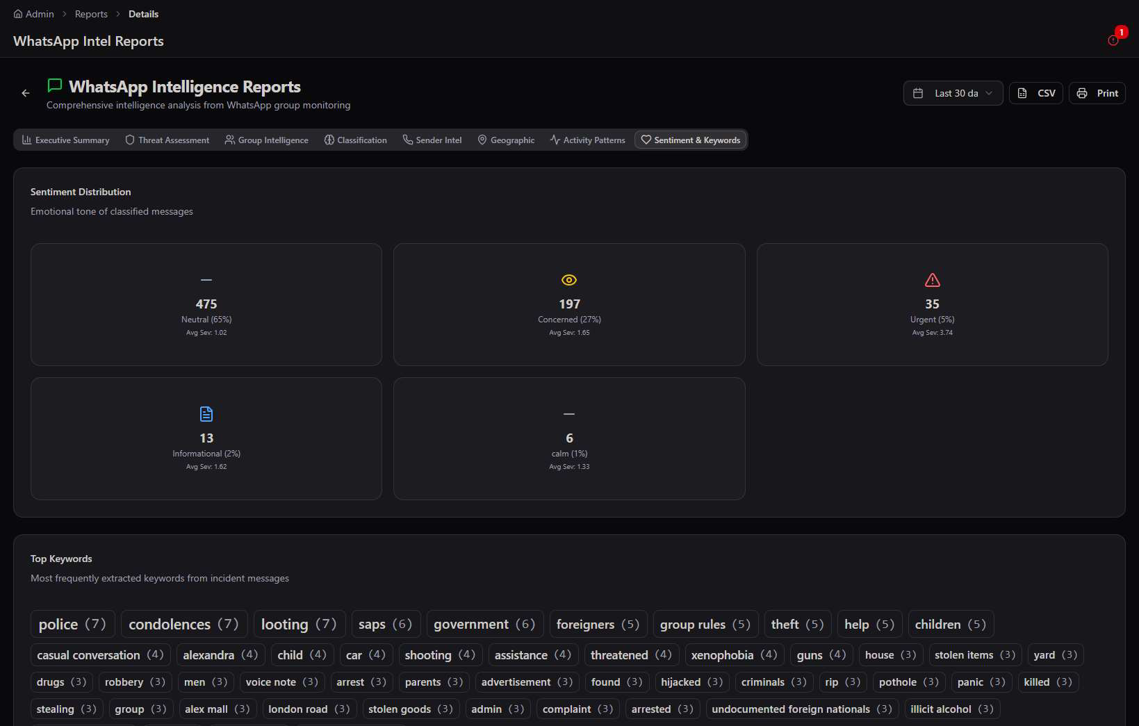Open the Geographic tab

coord(506,140)
